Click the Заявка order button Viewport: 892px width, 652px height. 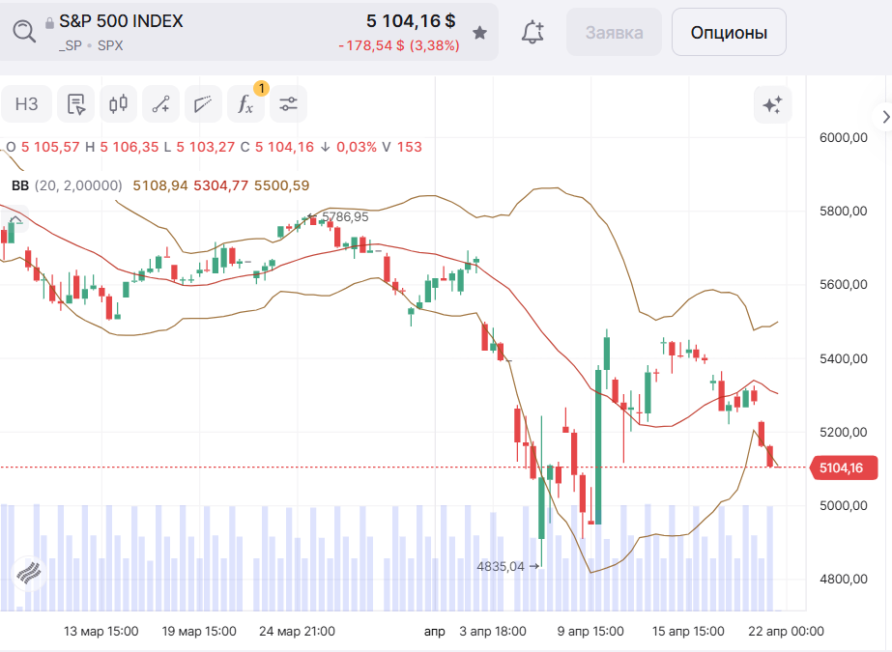pos(614,33)
